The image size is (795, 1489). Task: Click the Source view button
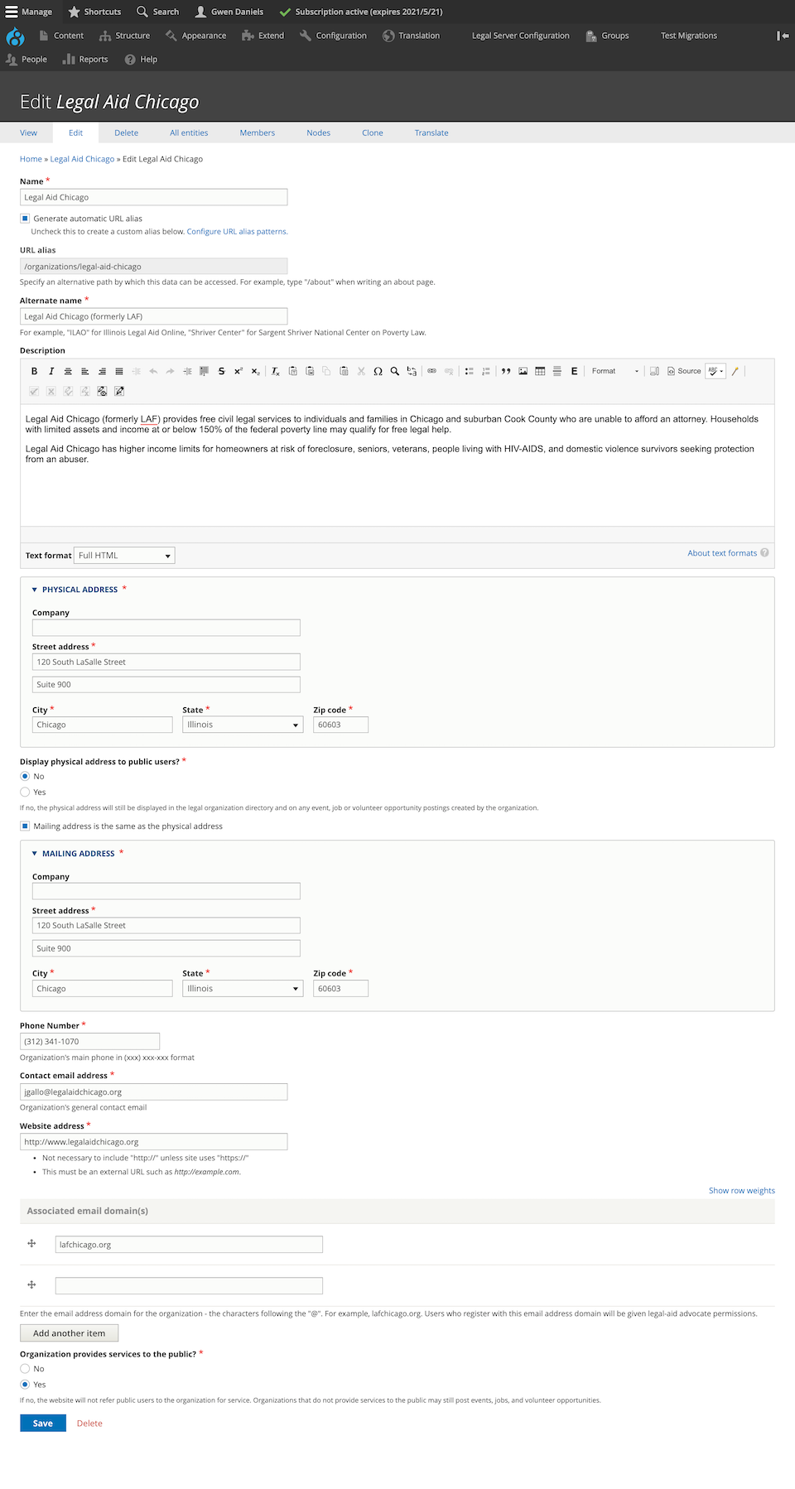click(x=684, y=371)
